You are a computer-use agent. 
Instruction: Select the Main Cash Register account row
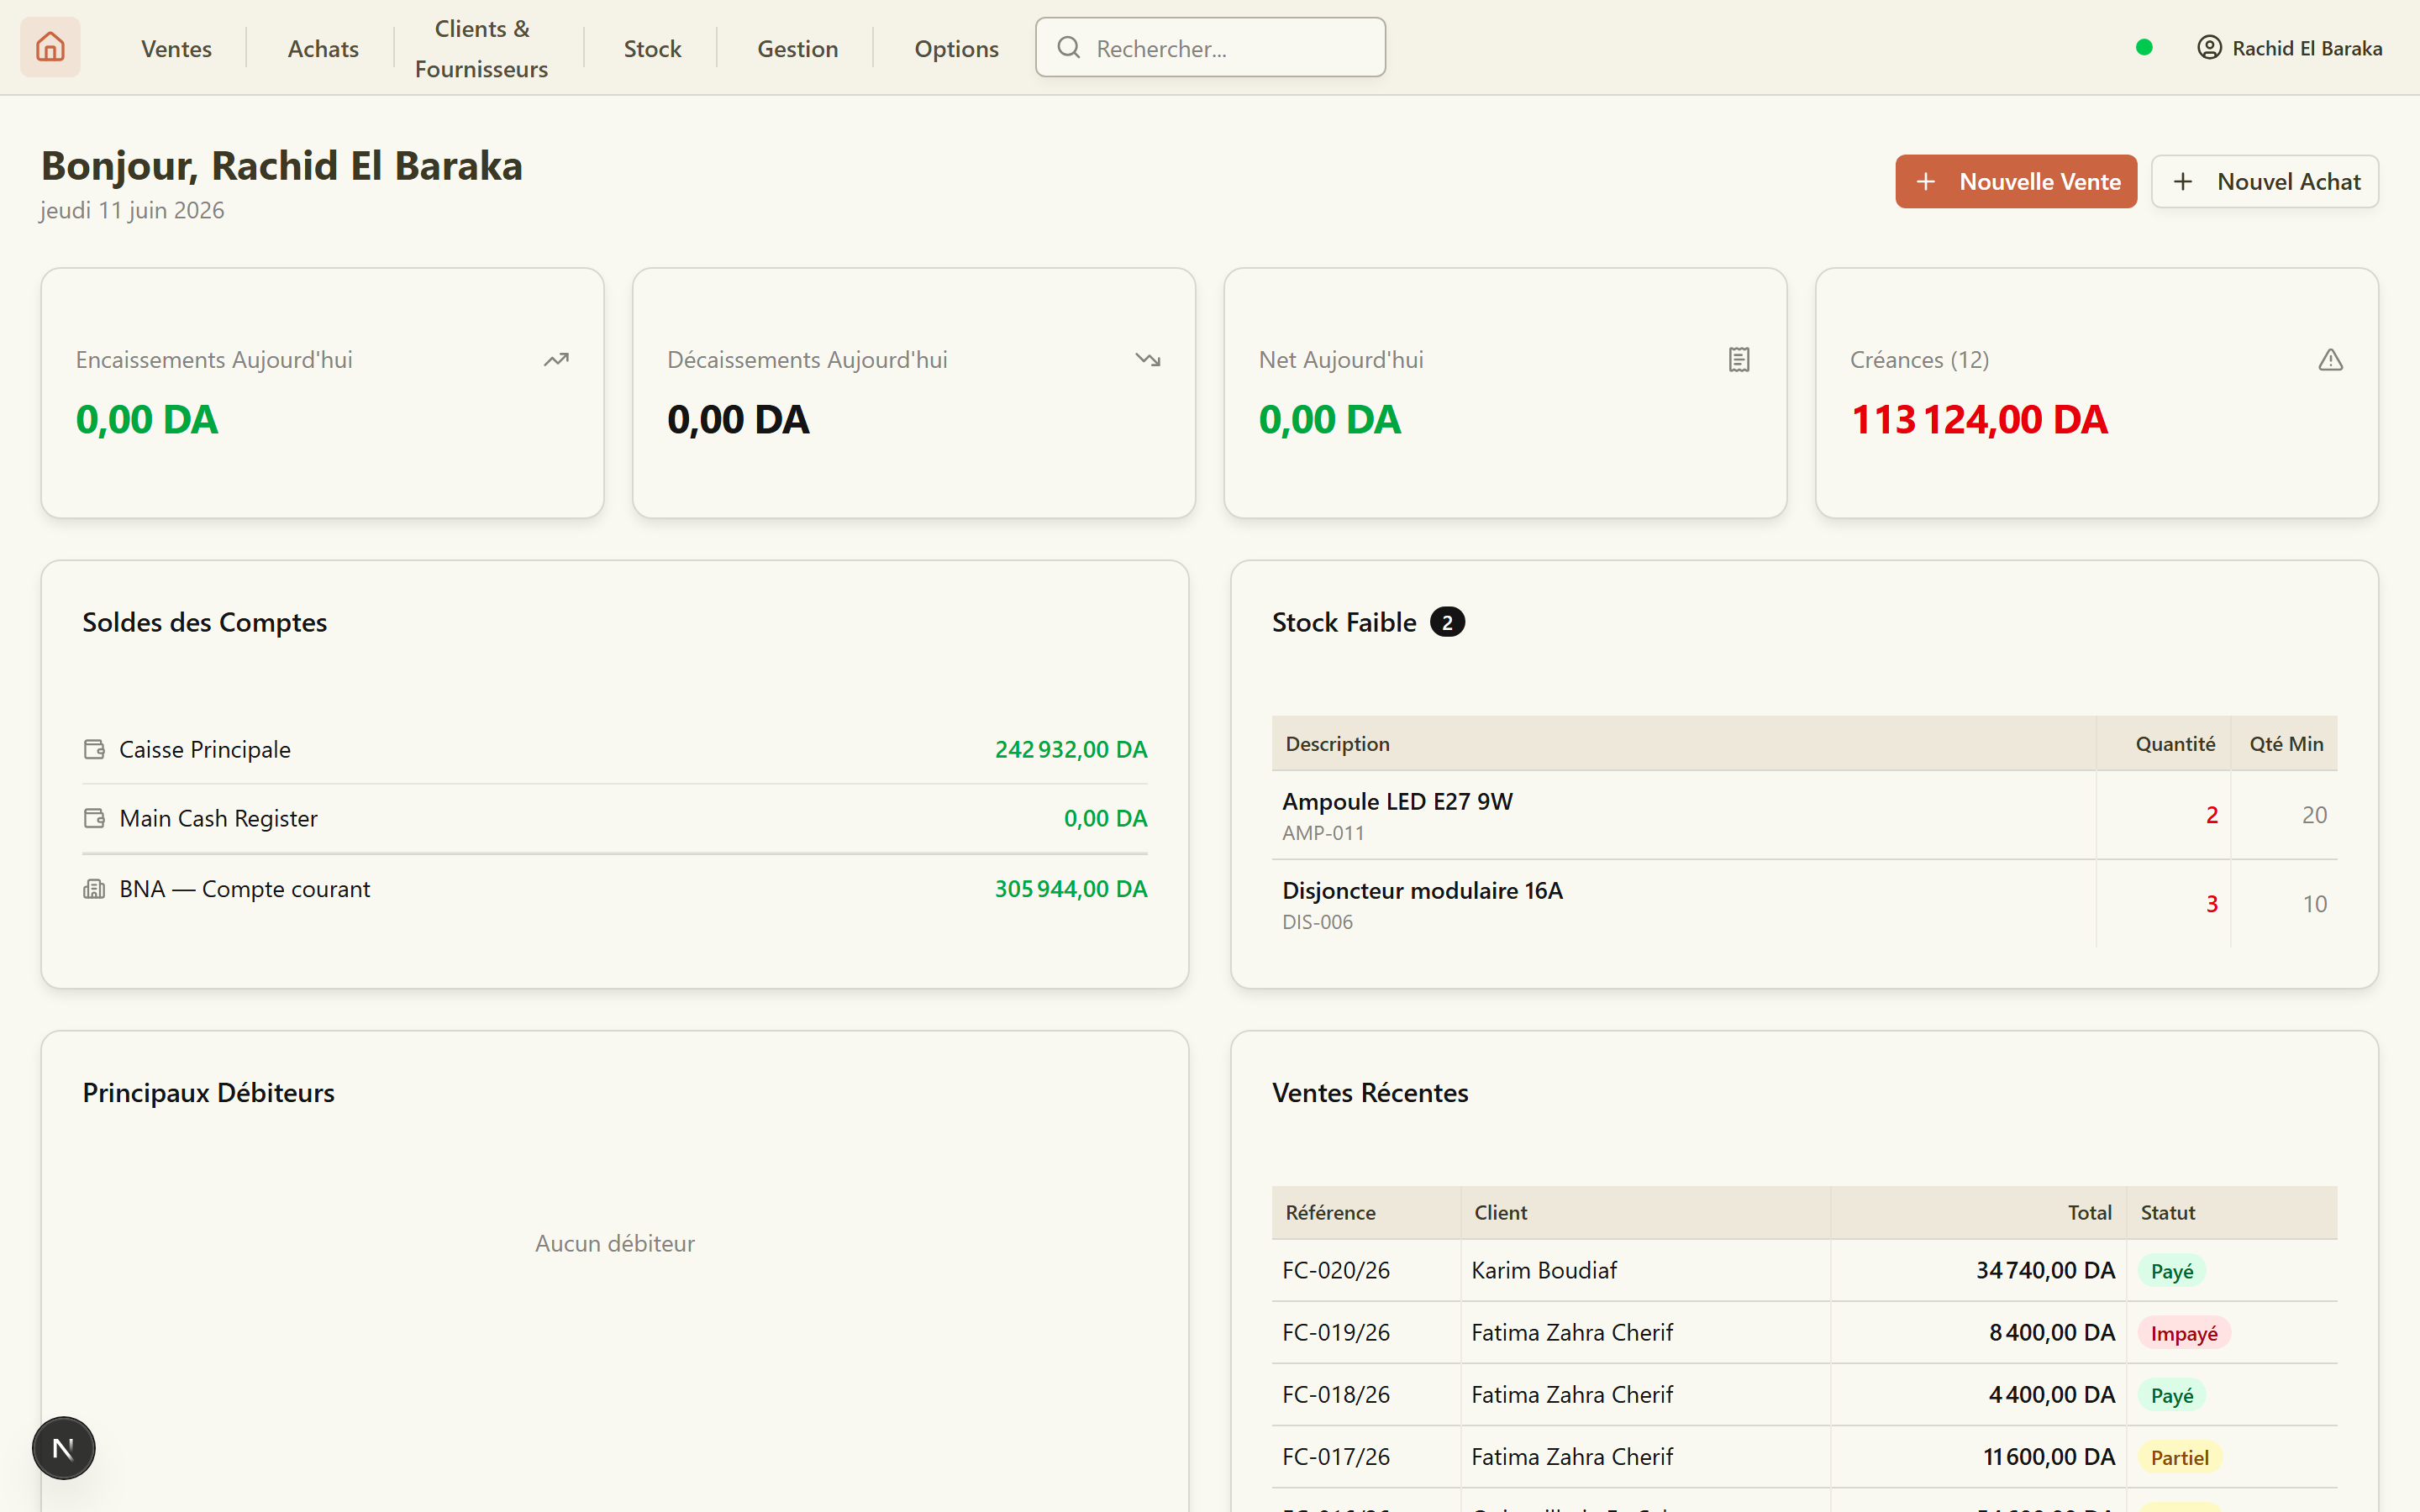coord(615,818)
